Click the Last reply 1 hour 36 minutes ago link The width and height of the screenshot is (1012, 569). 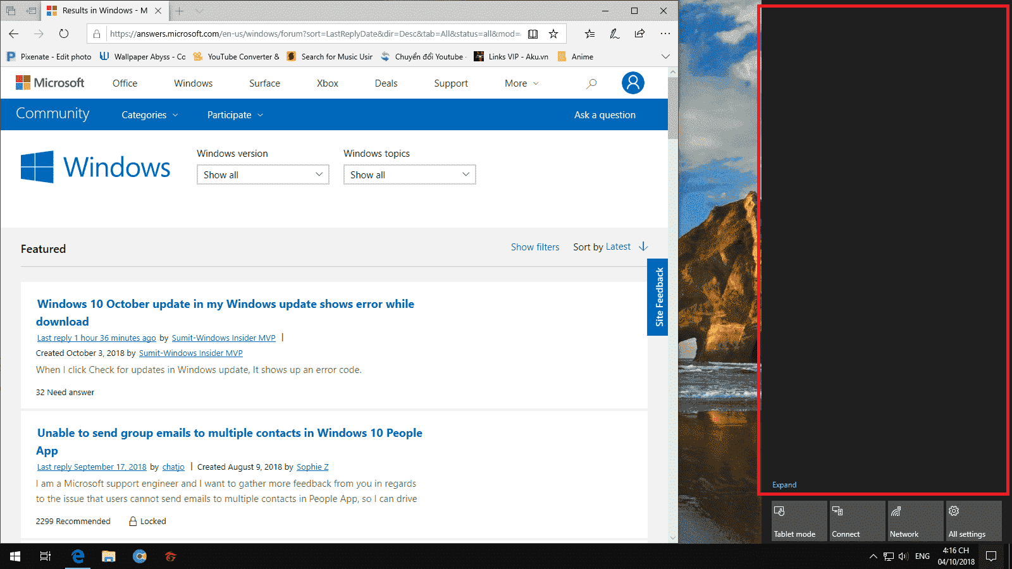click(x=96, y=338)
